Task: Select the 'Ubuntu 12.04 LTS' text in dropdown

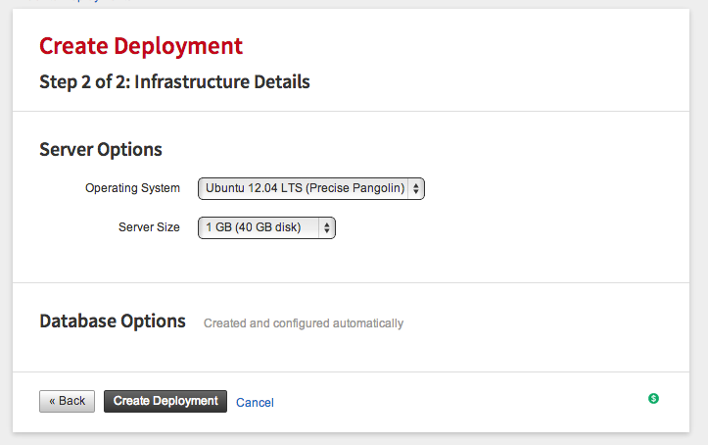Action: tap(254, 188)
